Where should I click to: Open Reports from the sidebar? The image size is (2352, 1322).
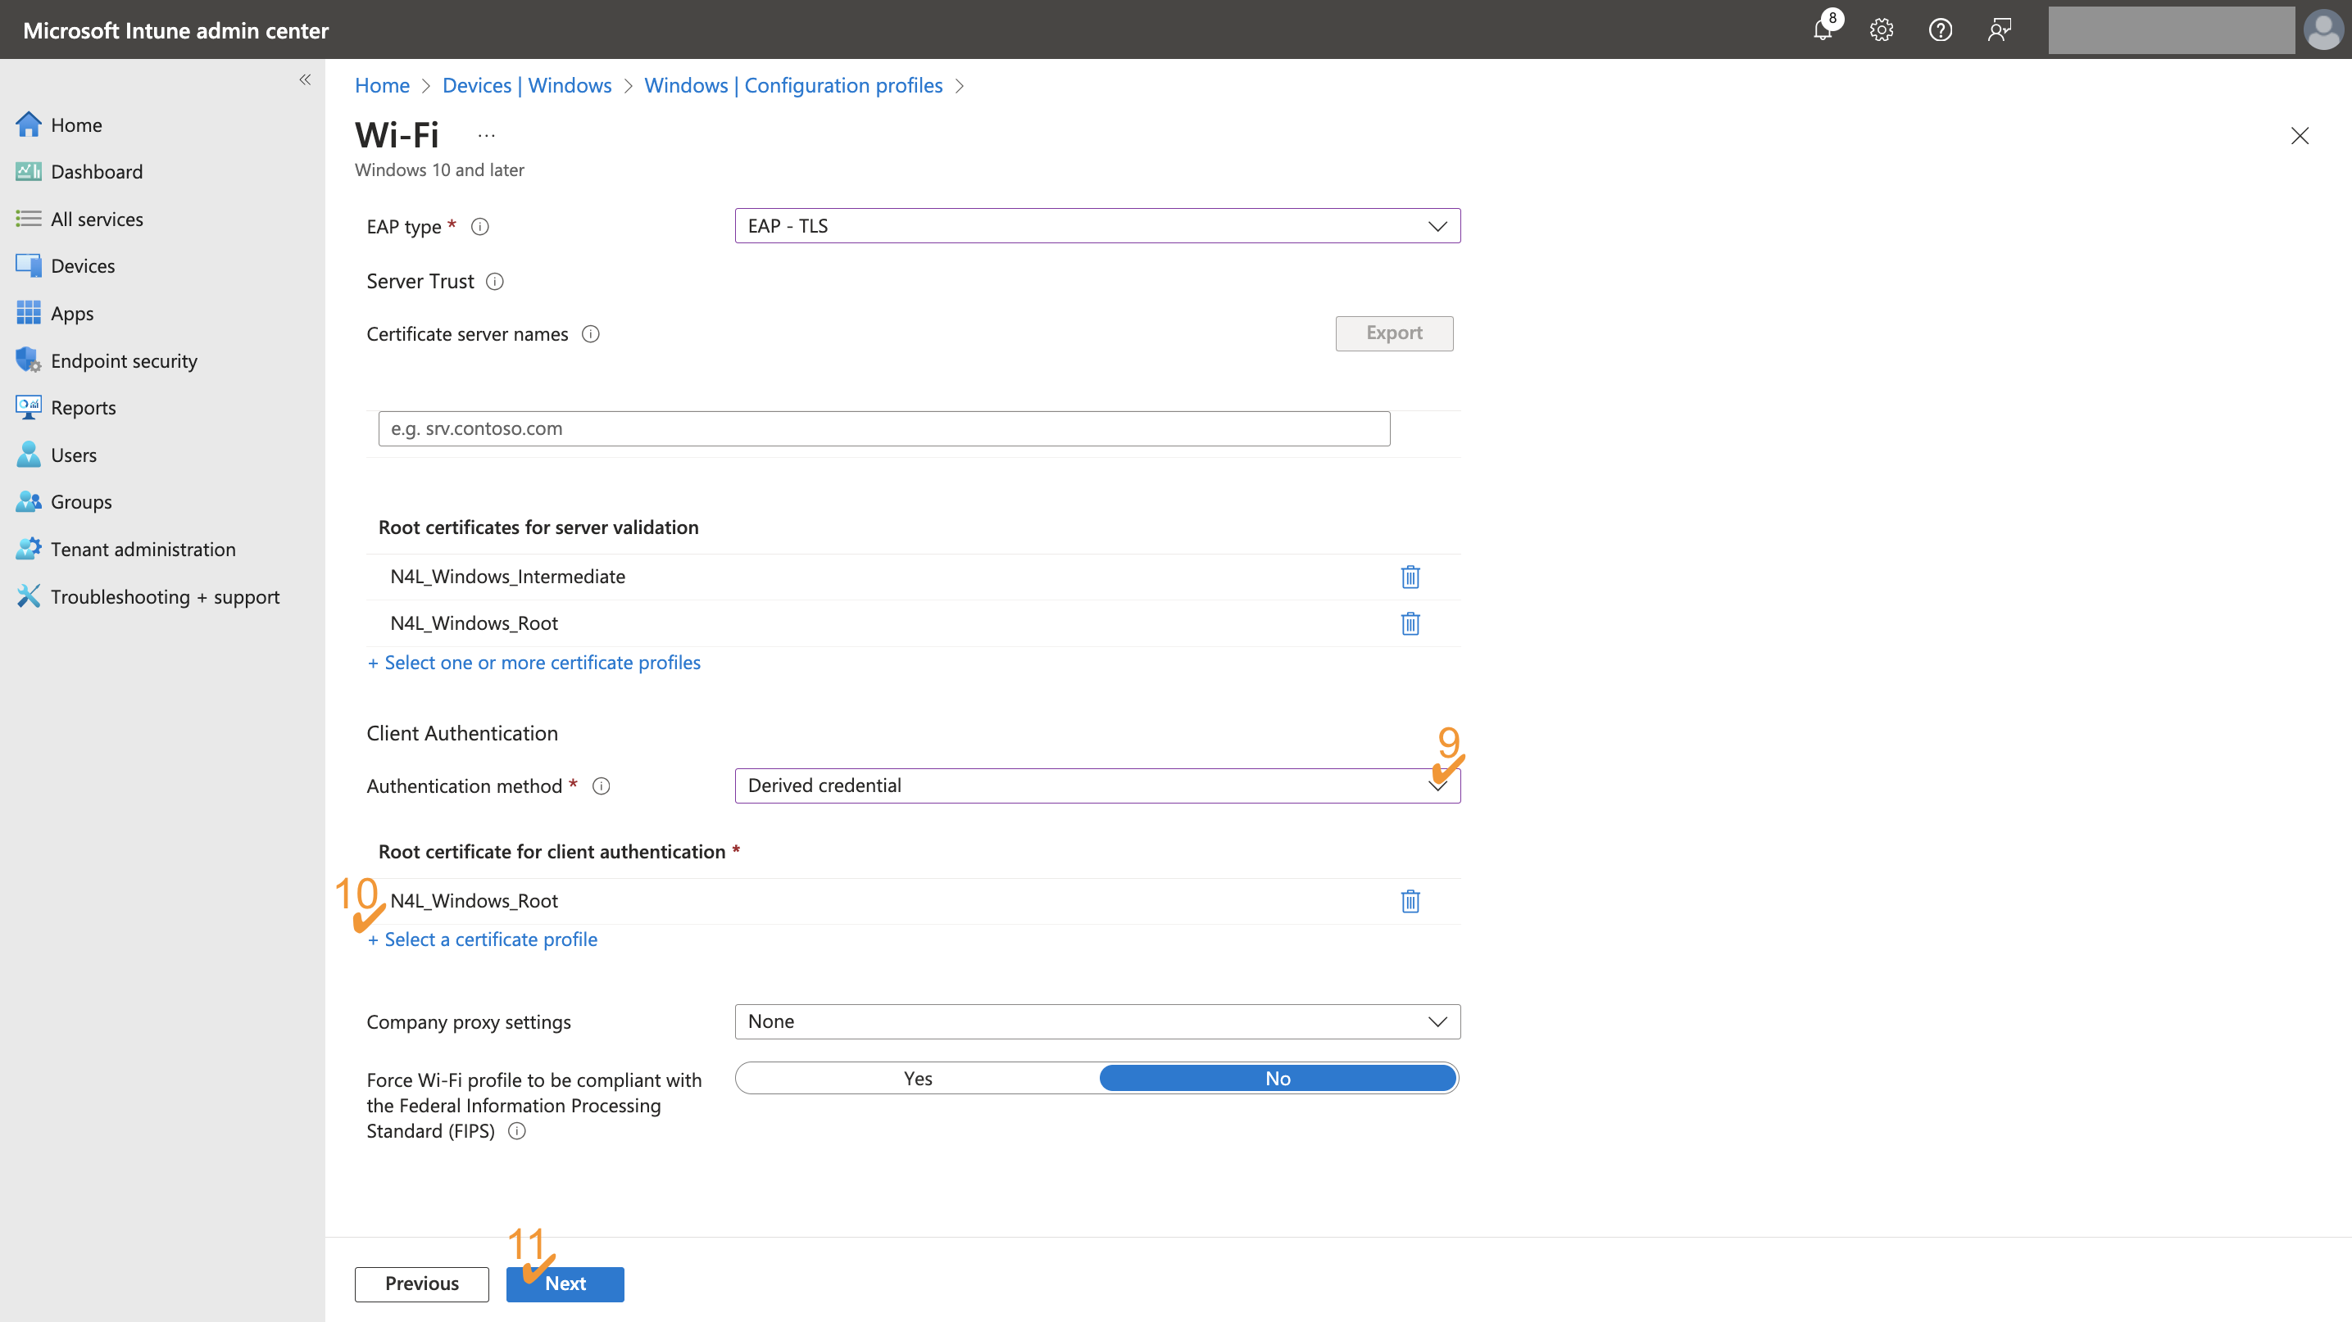point(83,407)
